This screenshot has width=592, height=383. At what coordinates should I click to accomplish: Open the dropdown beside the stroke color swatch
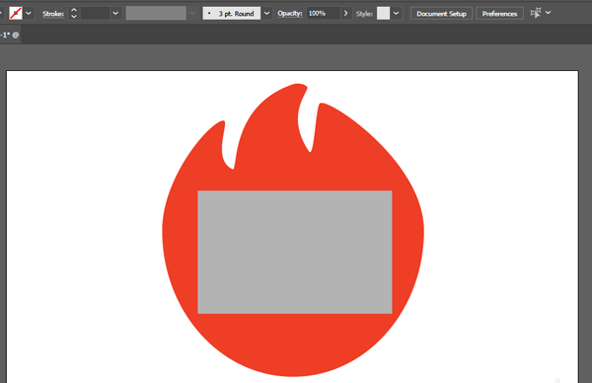[x=29, y=13]
